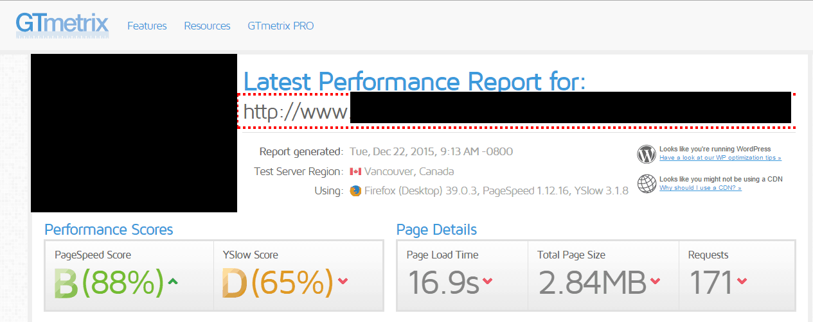813x322 pixels.
Task: Click 'Looks like you might not be using a CDN'
Action: tap(721, 180)
